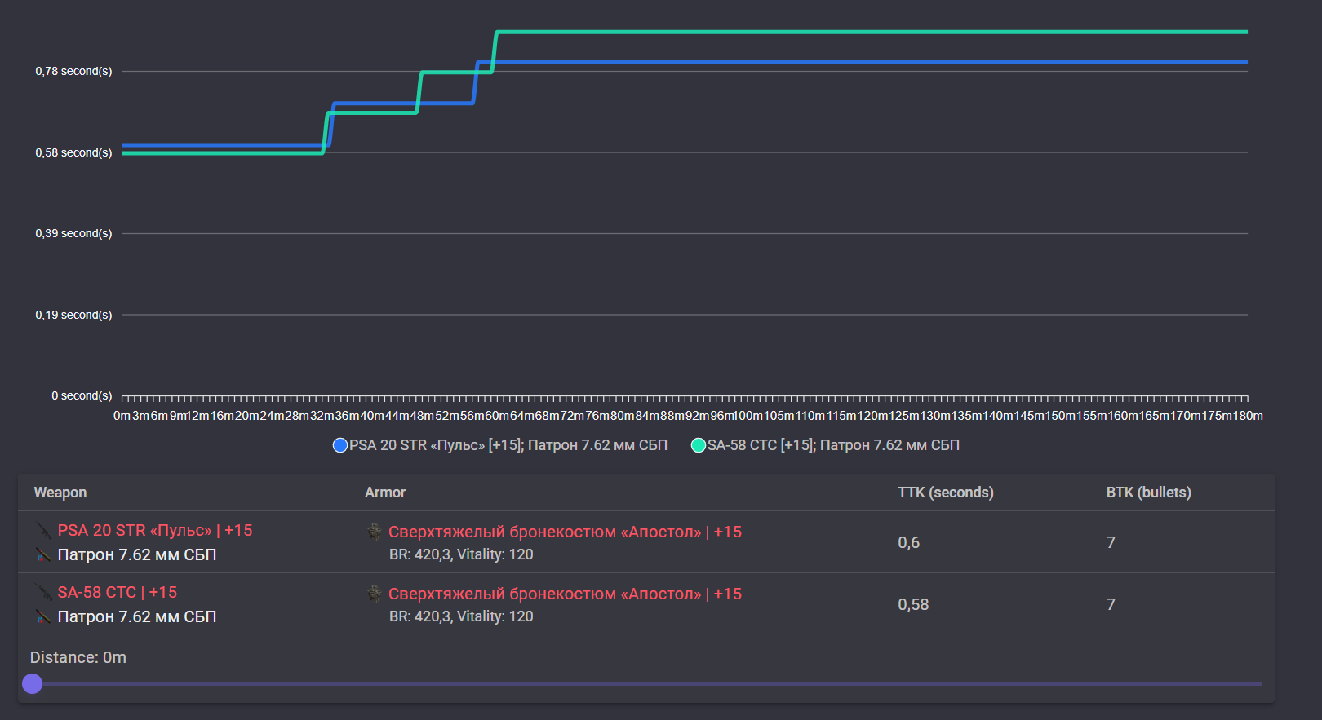Click the ammo icon in the PSA 20 STR row
1322x720 pixels.
coord(43,555)
